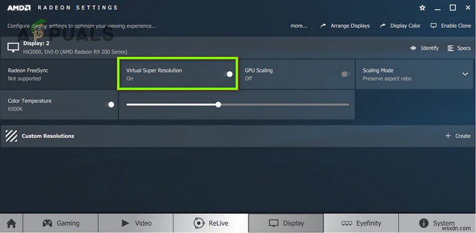476x233 pixels.
Task: Open the Video tab
Action: click(x=136, y=223)
